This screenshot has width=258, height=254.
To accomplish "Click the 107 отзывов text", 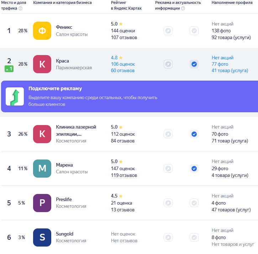I will pos(124,37).
